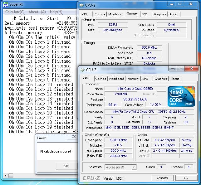This screenshot has width=201, height=185.
Task: Click the Code Name value Yorkfield
Action: coord(121,94)
